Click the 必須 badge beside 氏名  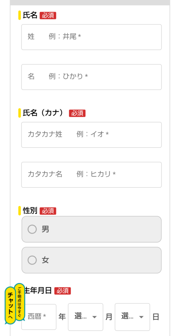(48, 16)
